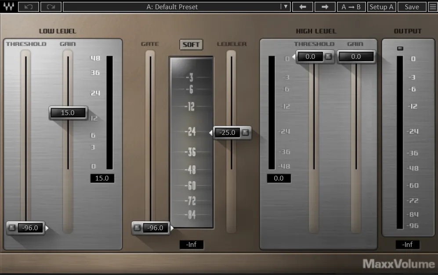Click the A→B preset compare icon
Image resolution: width=438 pixels, height=275 pixels.
[x=351, y=7]
